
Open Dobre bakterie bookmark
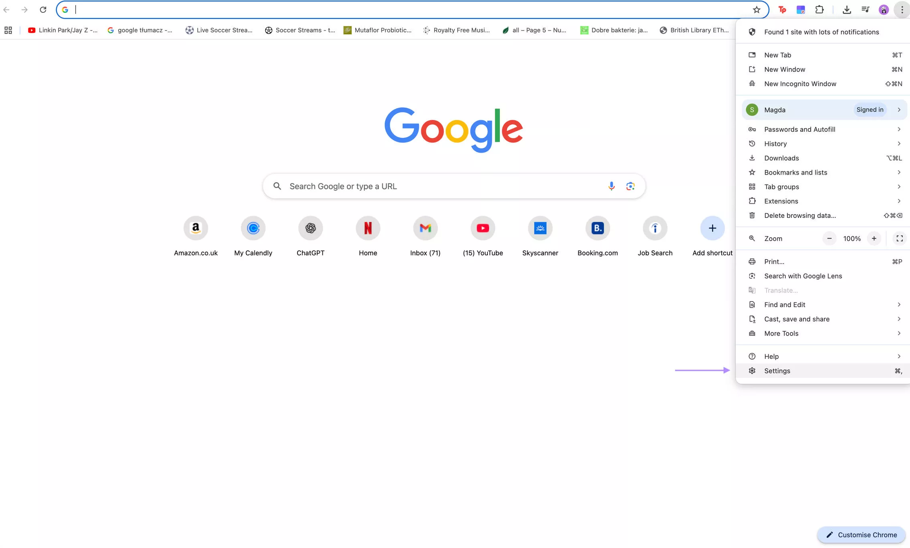[614, 30]
